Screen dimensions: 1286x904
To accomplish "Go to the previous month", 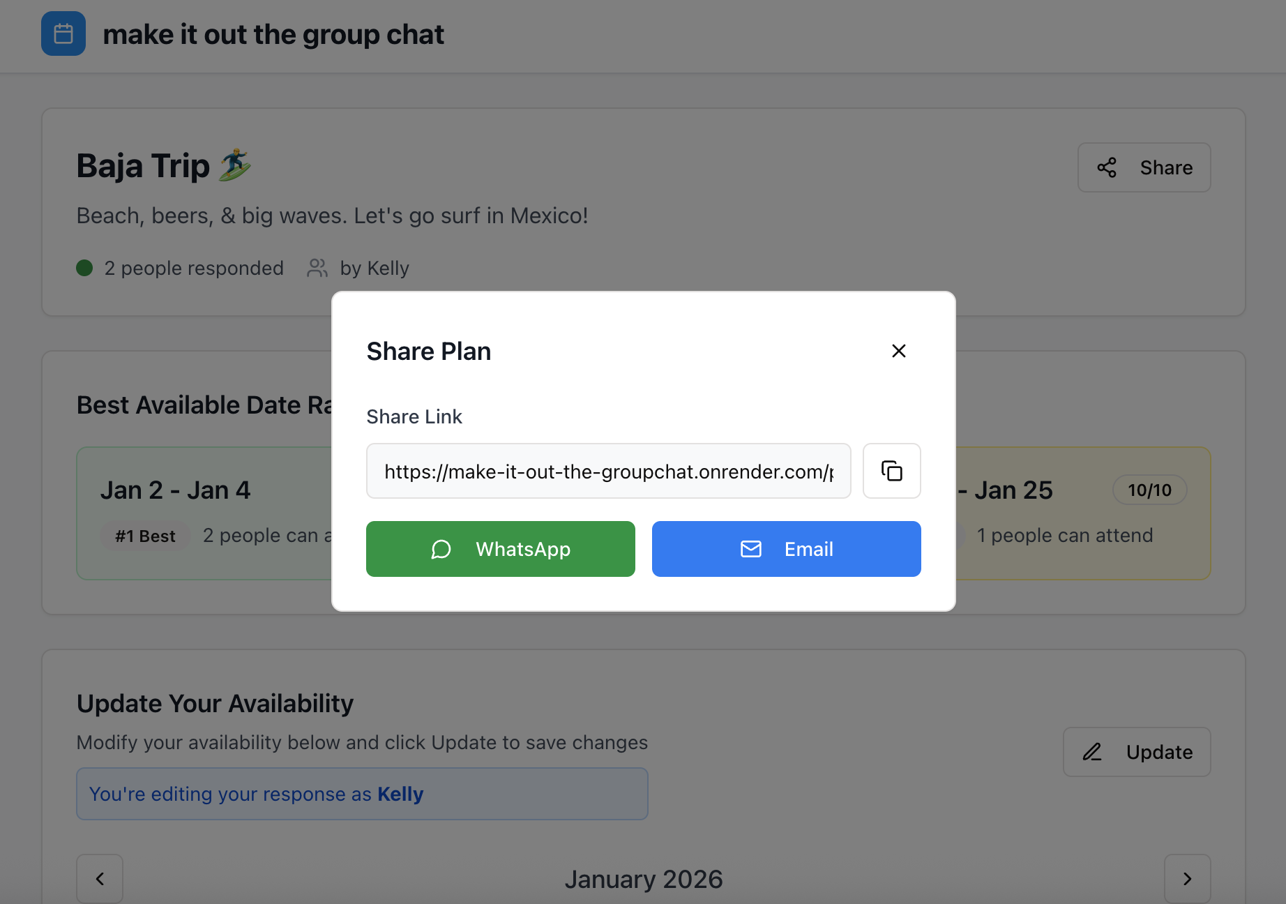I will [x=100, y=878].
